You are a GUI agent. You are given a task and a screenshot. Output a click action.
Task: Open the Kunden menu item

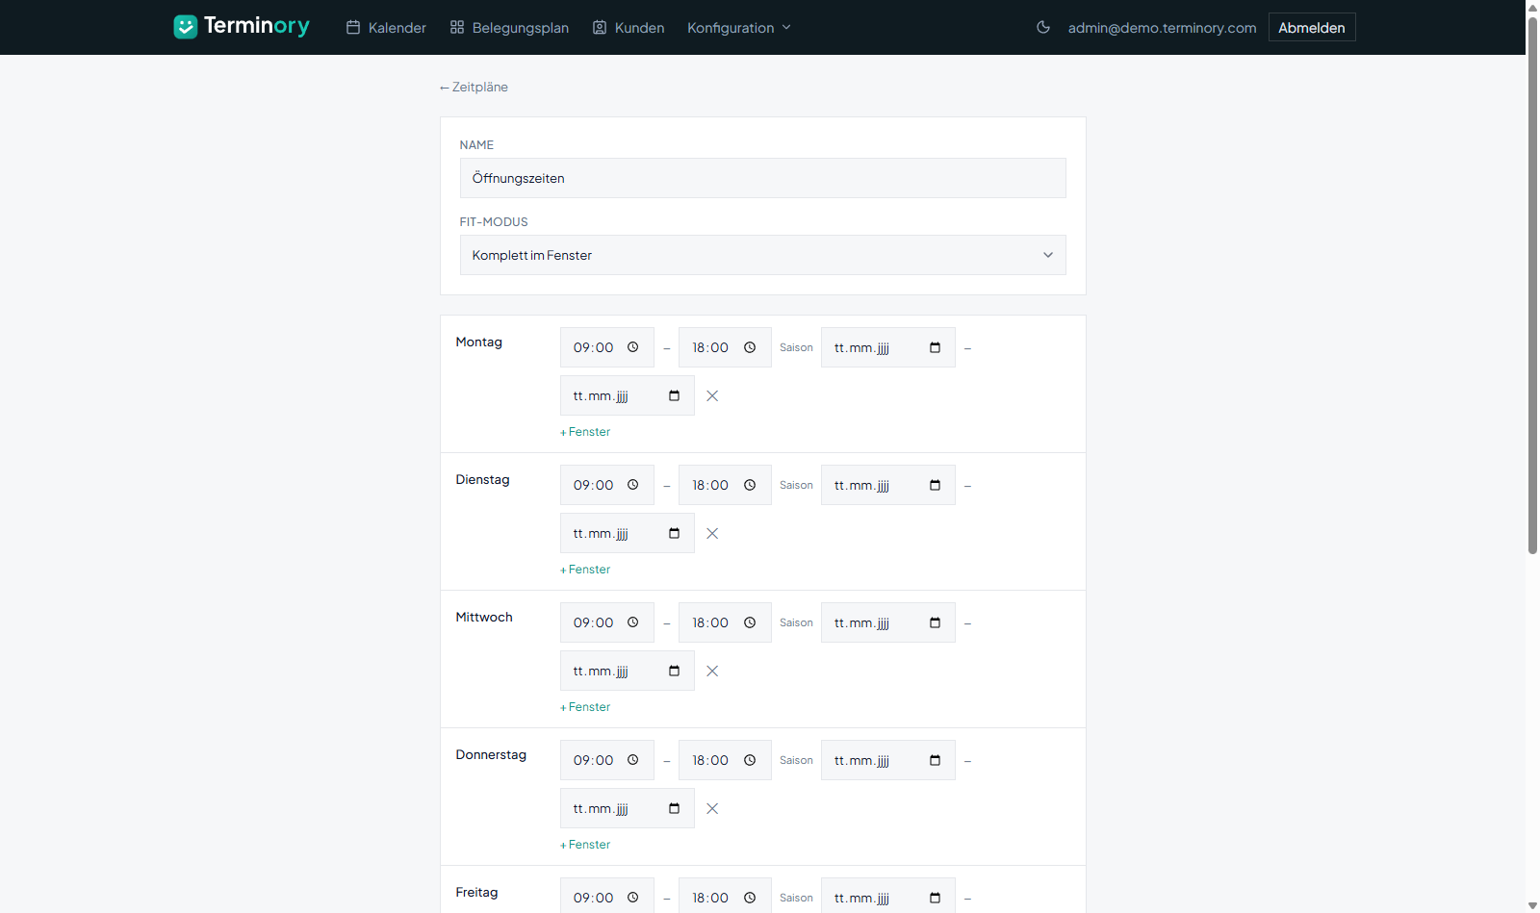pos(629,28)
